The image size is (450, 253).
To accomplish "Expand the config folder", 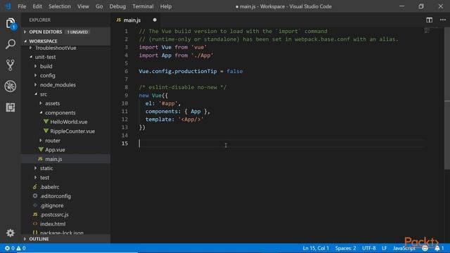I will click(36, 75).
